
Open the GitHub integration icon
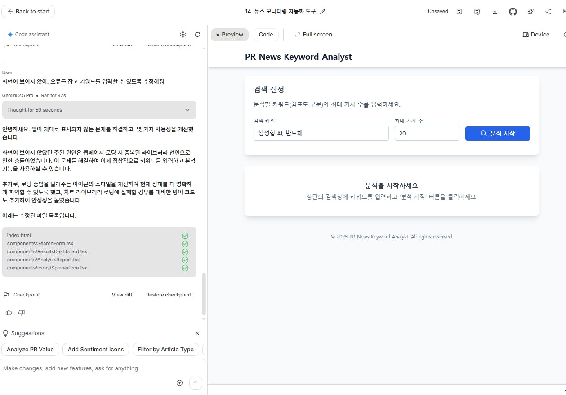tap(513, 11)
